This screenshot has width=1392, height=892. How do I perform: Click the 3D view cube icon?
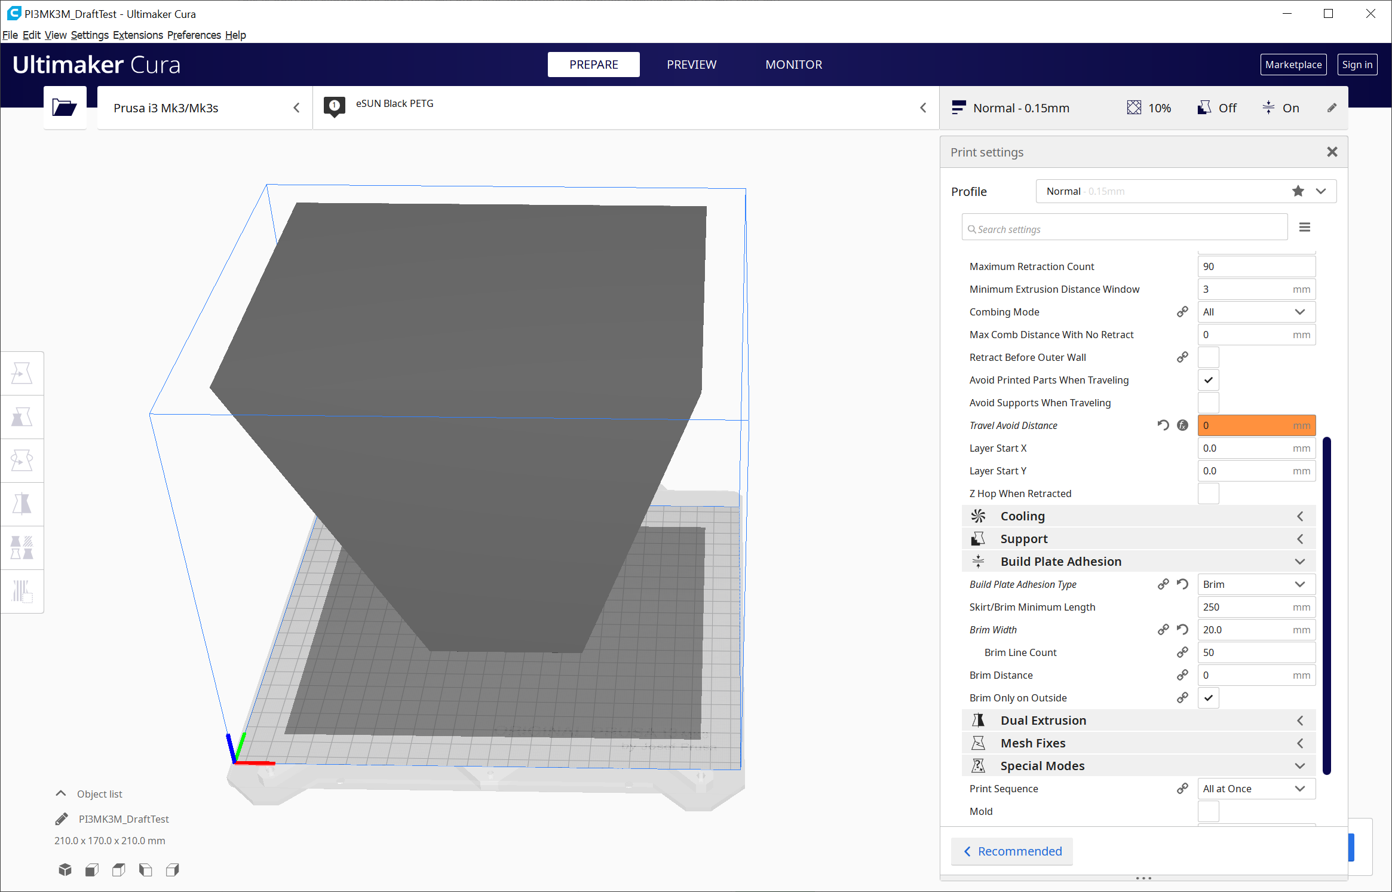(65, 870)
